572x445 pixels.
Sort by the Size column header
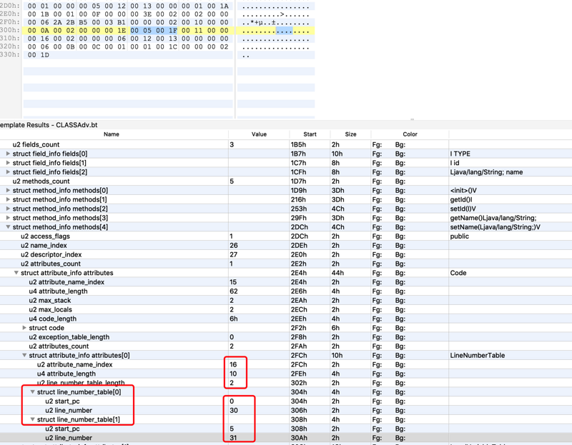pyautogui.click(x=350, y=134)
